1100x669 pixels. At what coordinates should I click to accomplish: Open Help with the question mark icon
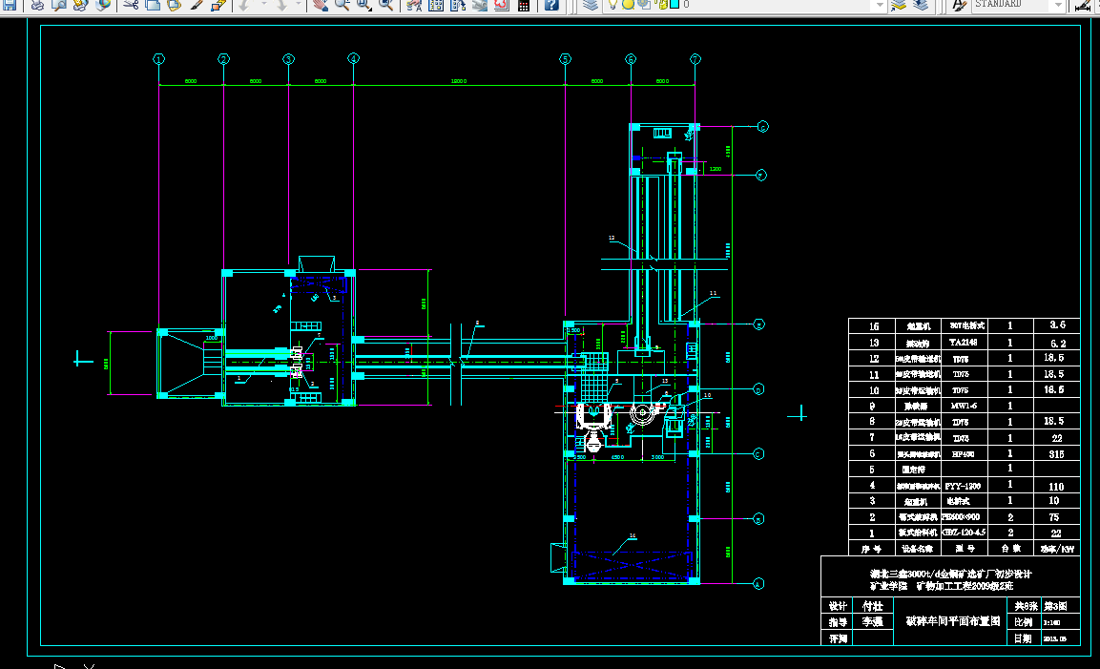tap(551, 5)
